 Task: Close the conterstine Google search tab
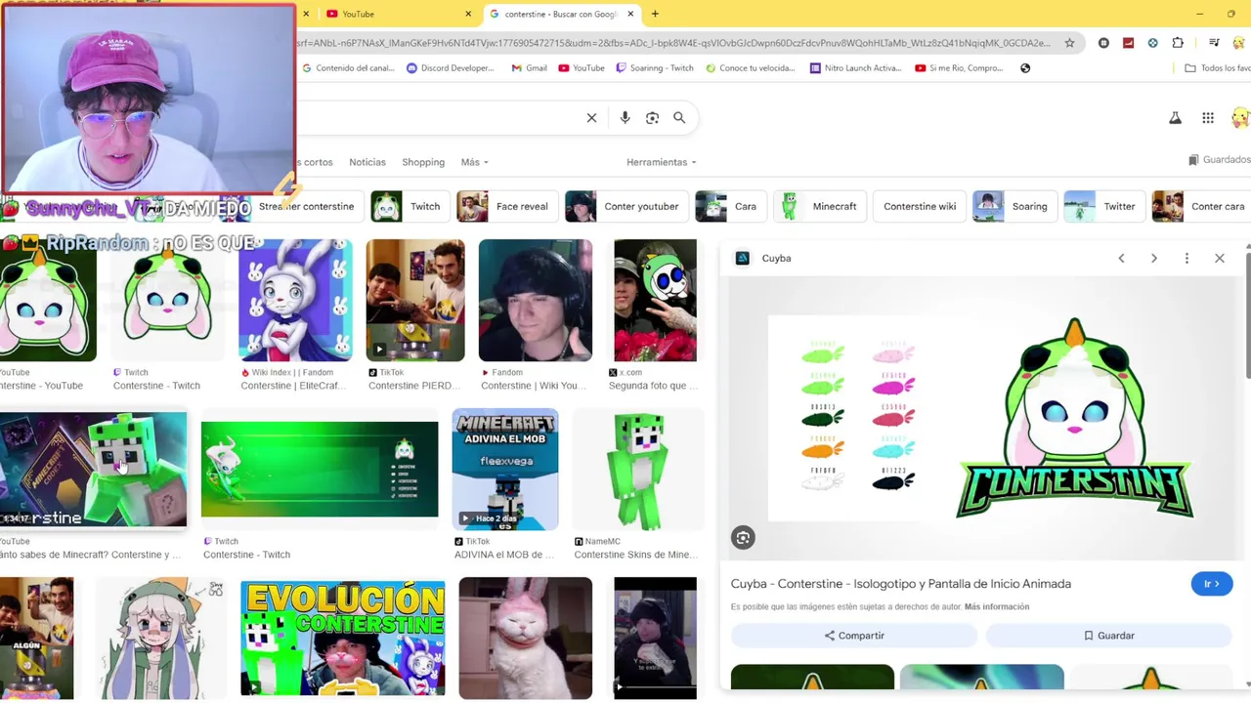(630, 14)
